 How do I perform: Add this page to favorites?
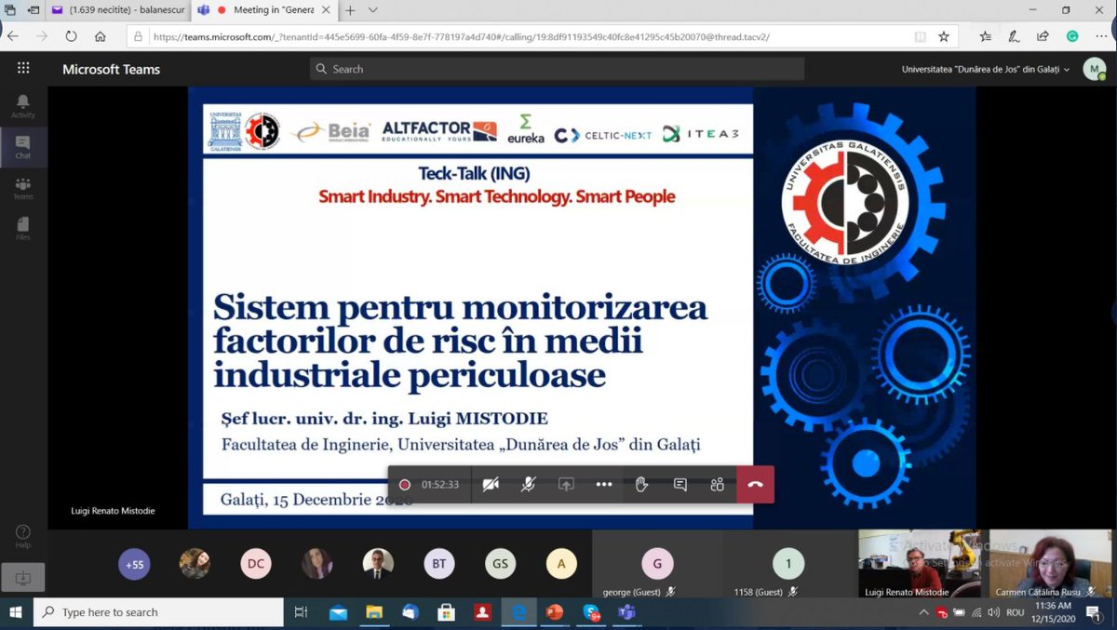[944, 37]
